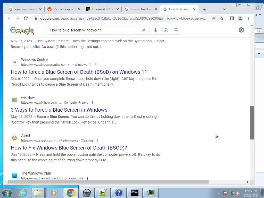Expand the tab search chevron
The image size is (264, 198).
[224, 9]
